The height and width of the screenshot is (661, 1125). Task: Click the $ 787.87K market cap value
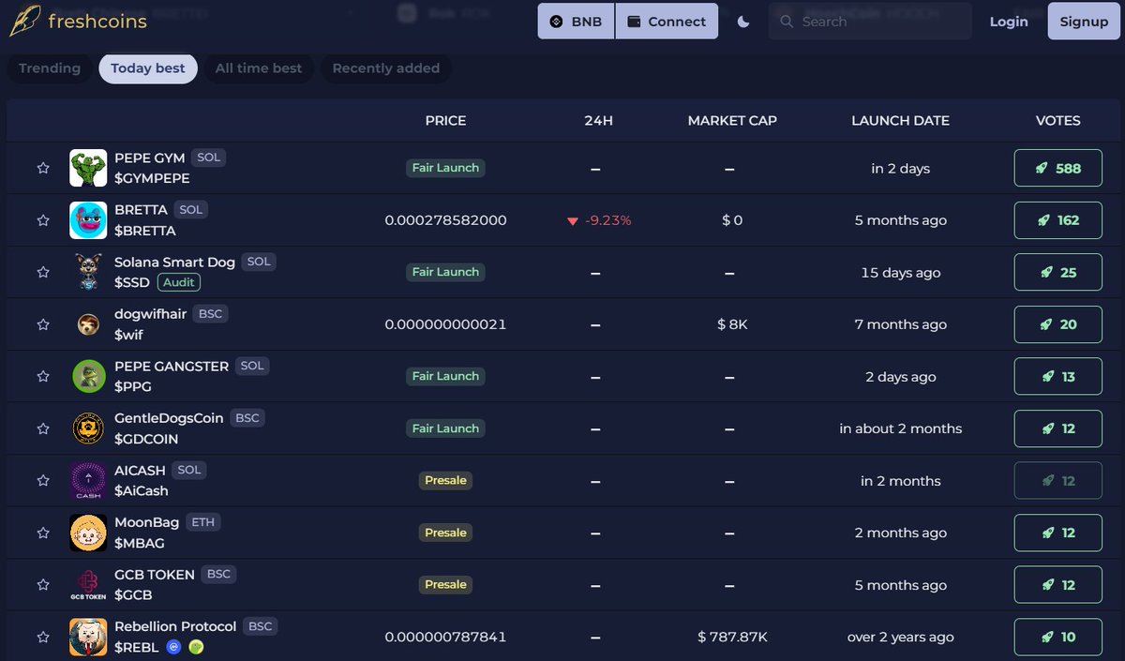(x=732, y=637)
